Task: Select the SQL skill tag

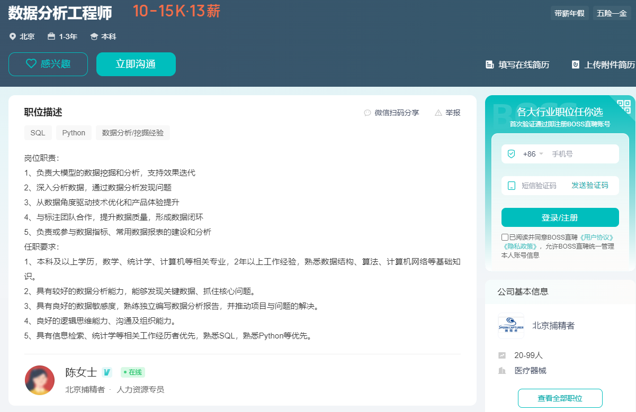Action: click(x=38, y=133)
